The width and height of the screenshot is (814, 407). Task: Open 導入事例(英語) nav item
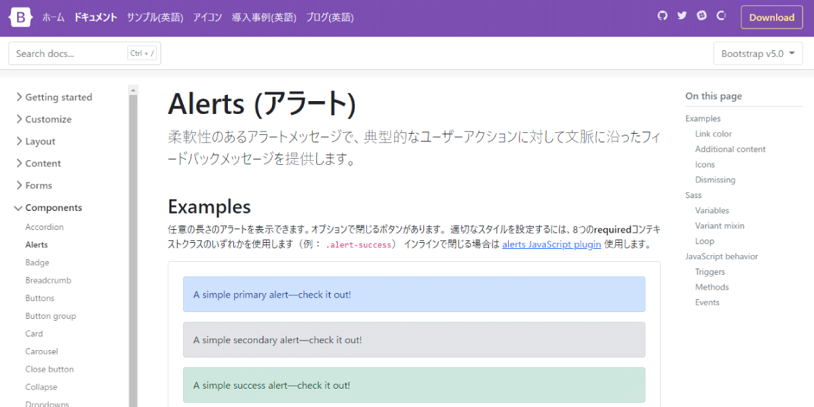click(264, 18)
